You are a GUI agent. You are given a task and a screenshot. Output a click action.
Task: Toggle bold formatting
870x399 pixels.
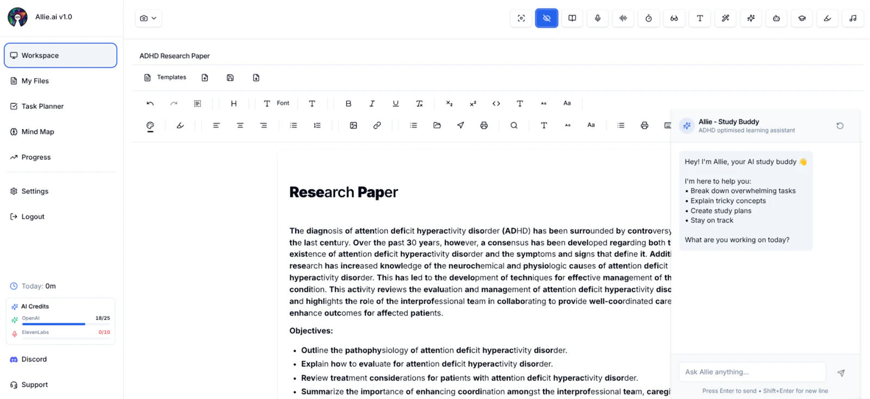coord(349,103)
